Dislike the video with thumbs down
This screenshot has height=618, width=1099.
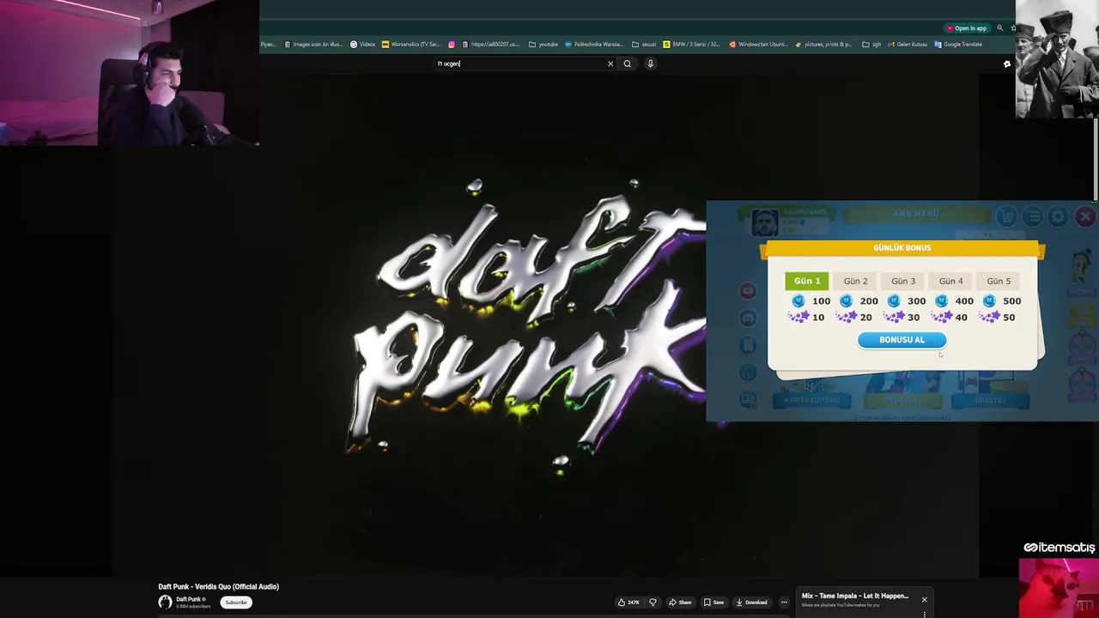click(653, 603)
